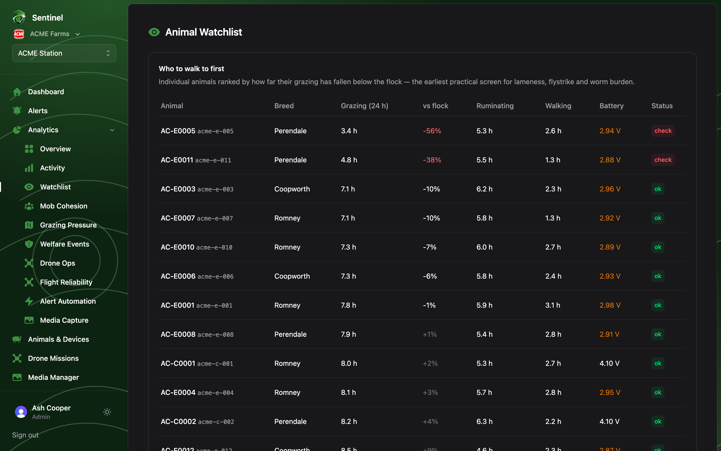Open Mob Cohesion group icon
This screenshot has height=451, width=721.
click(x=29, y=206)
